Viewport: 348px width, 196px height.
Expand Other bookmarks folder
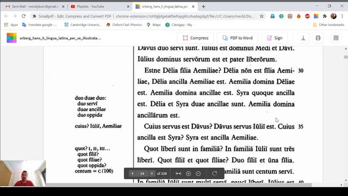[x=328, y=25]
